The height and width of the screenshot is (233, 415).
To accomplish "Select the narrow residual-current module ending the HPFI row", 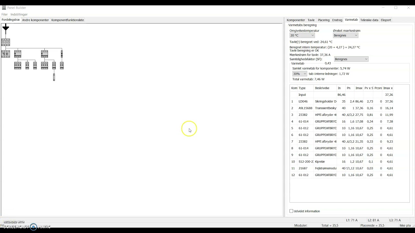I will click(62, 54).
